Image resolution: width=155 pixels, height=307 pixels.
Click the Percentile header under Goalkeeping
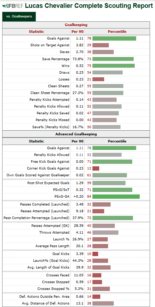point(117,32)
